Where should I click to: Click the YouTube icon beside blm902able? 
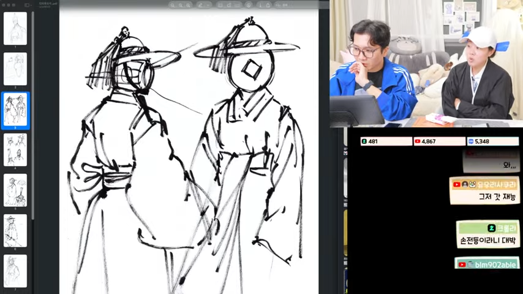coord(462,265)
